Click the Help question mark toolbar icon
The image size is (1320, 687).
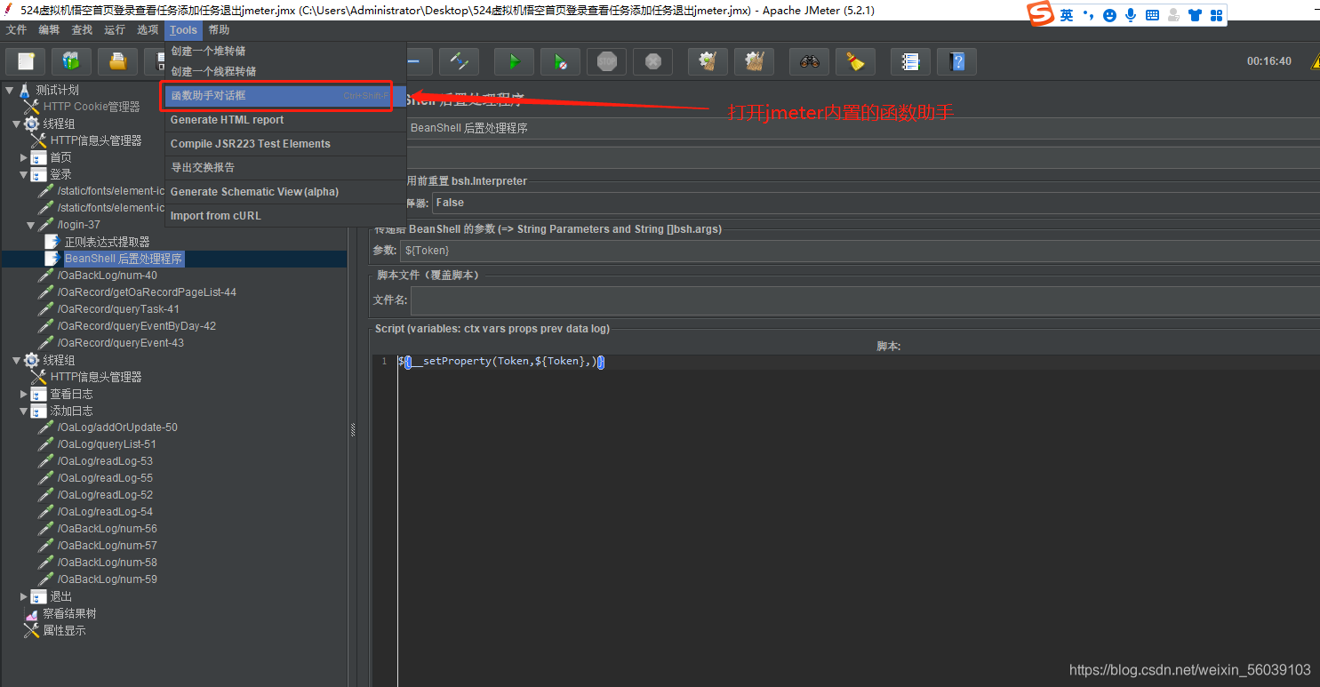956,61
